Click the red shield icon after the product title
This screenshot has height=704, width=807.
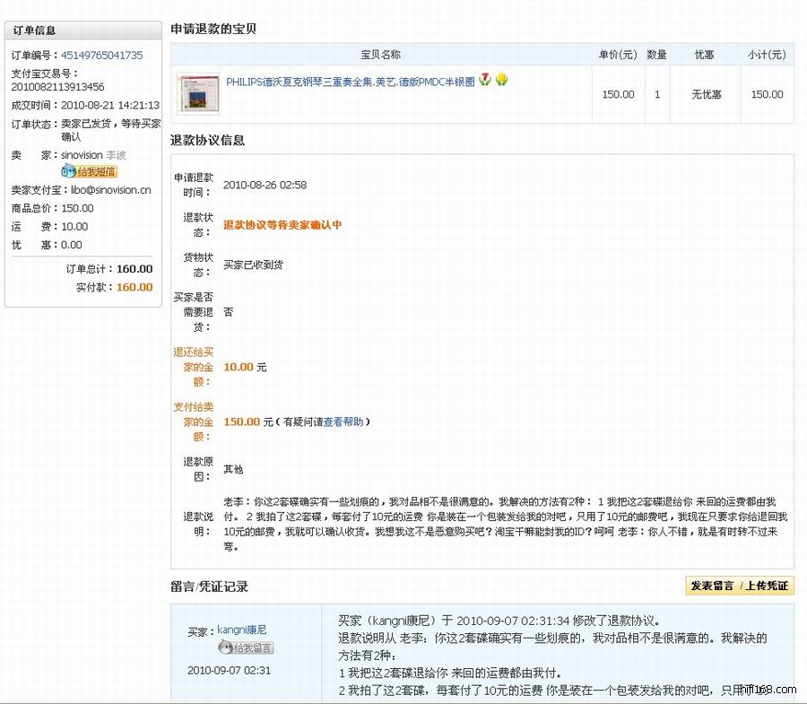(485, 80)
